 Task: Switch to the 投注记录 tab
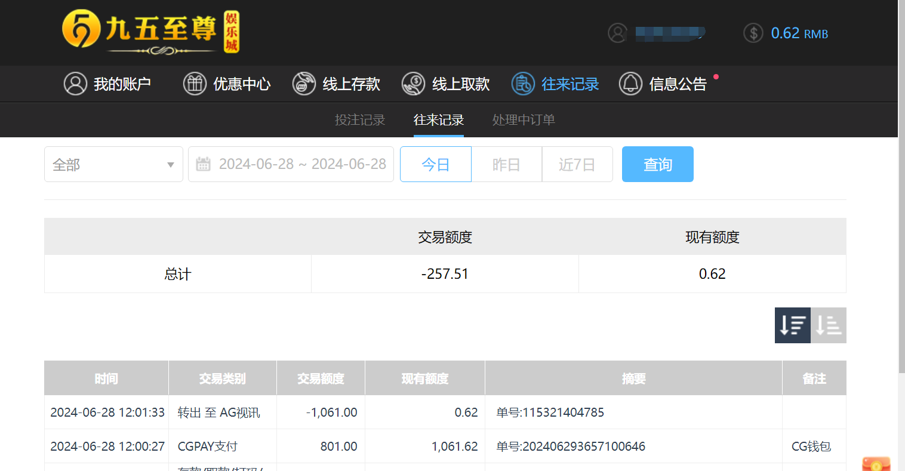(360, 119)
